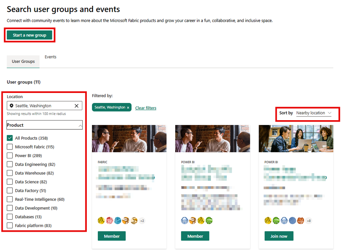
Task: Collapse the Product filter section
Action: coord(44,125)
